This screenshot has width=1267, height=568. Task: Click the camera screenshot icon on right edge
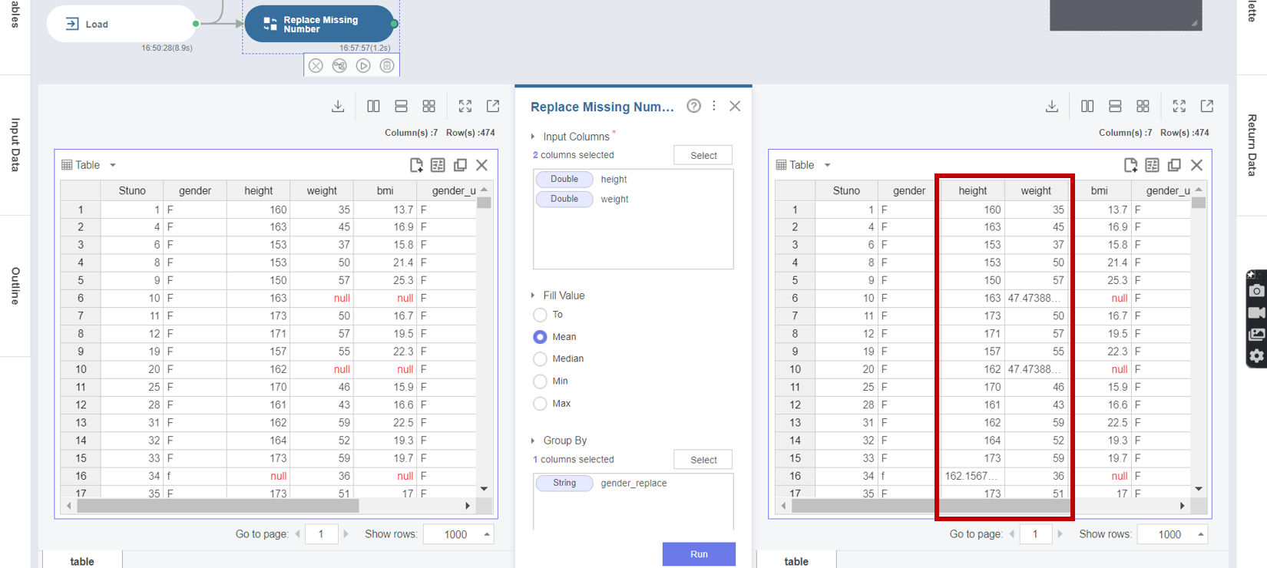tap(1256, 290)
